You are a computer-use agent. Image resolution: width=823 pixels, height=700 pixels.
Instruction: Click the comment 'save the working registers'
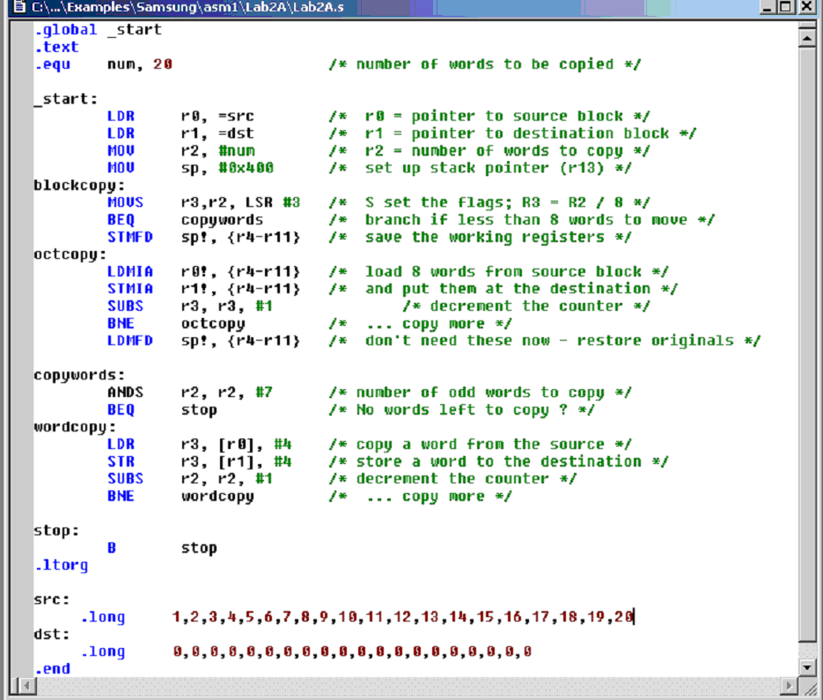tap(485, 238)
